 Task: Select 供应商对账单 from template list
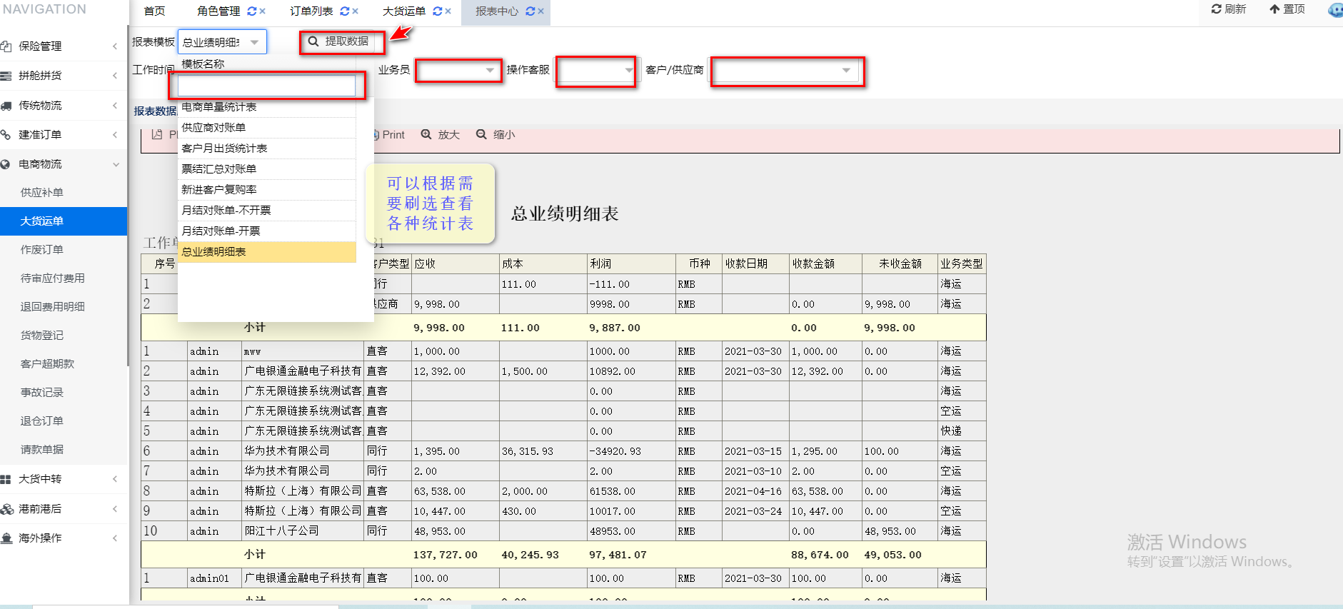(x=213, y=128)
